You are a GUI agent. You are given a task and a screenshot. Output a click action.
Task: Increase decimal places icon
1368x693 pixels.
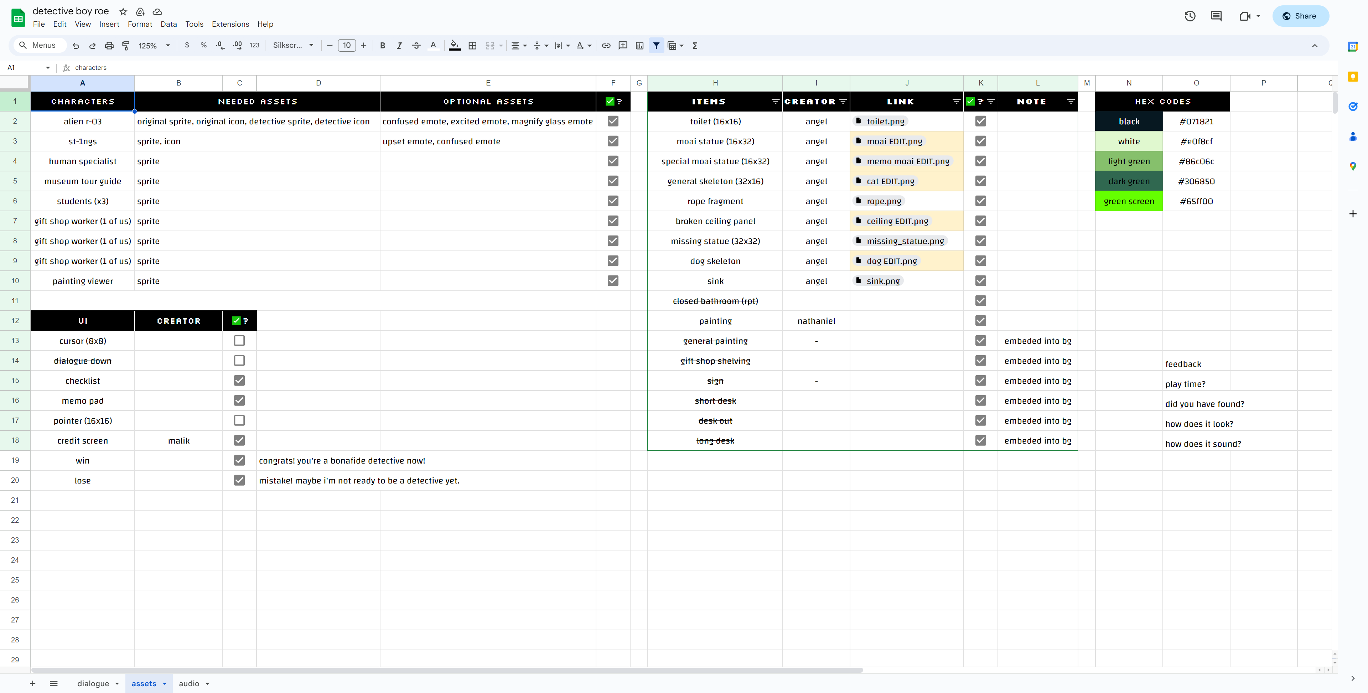click(237, 46)
